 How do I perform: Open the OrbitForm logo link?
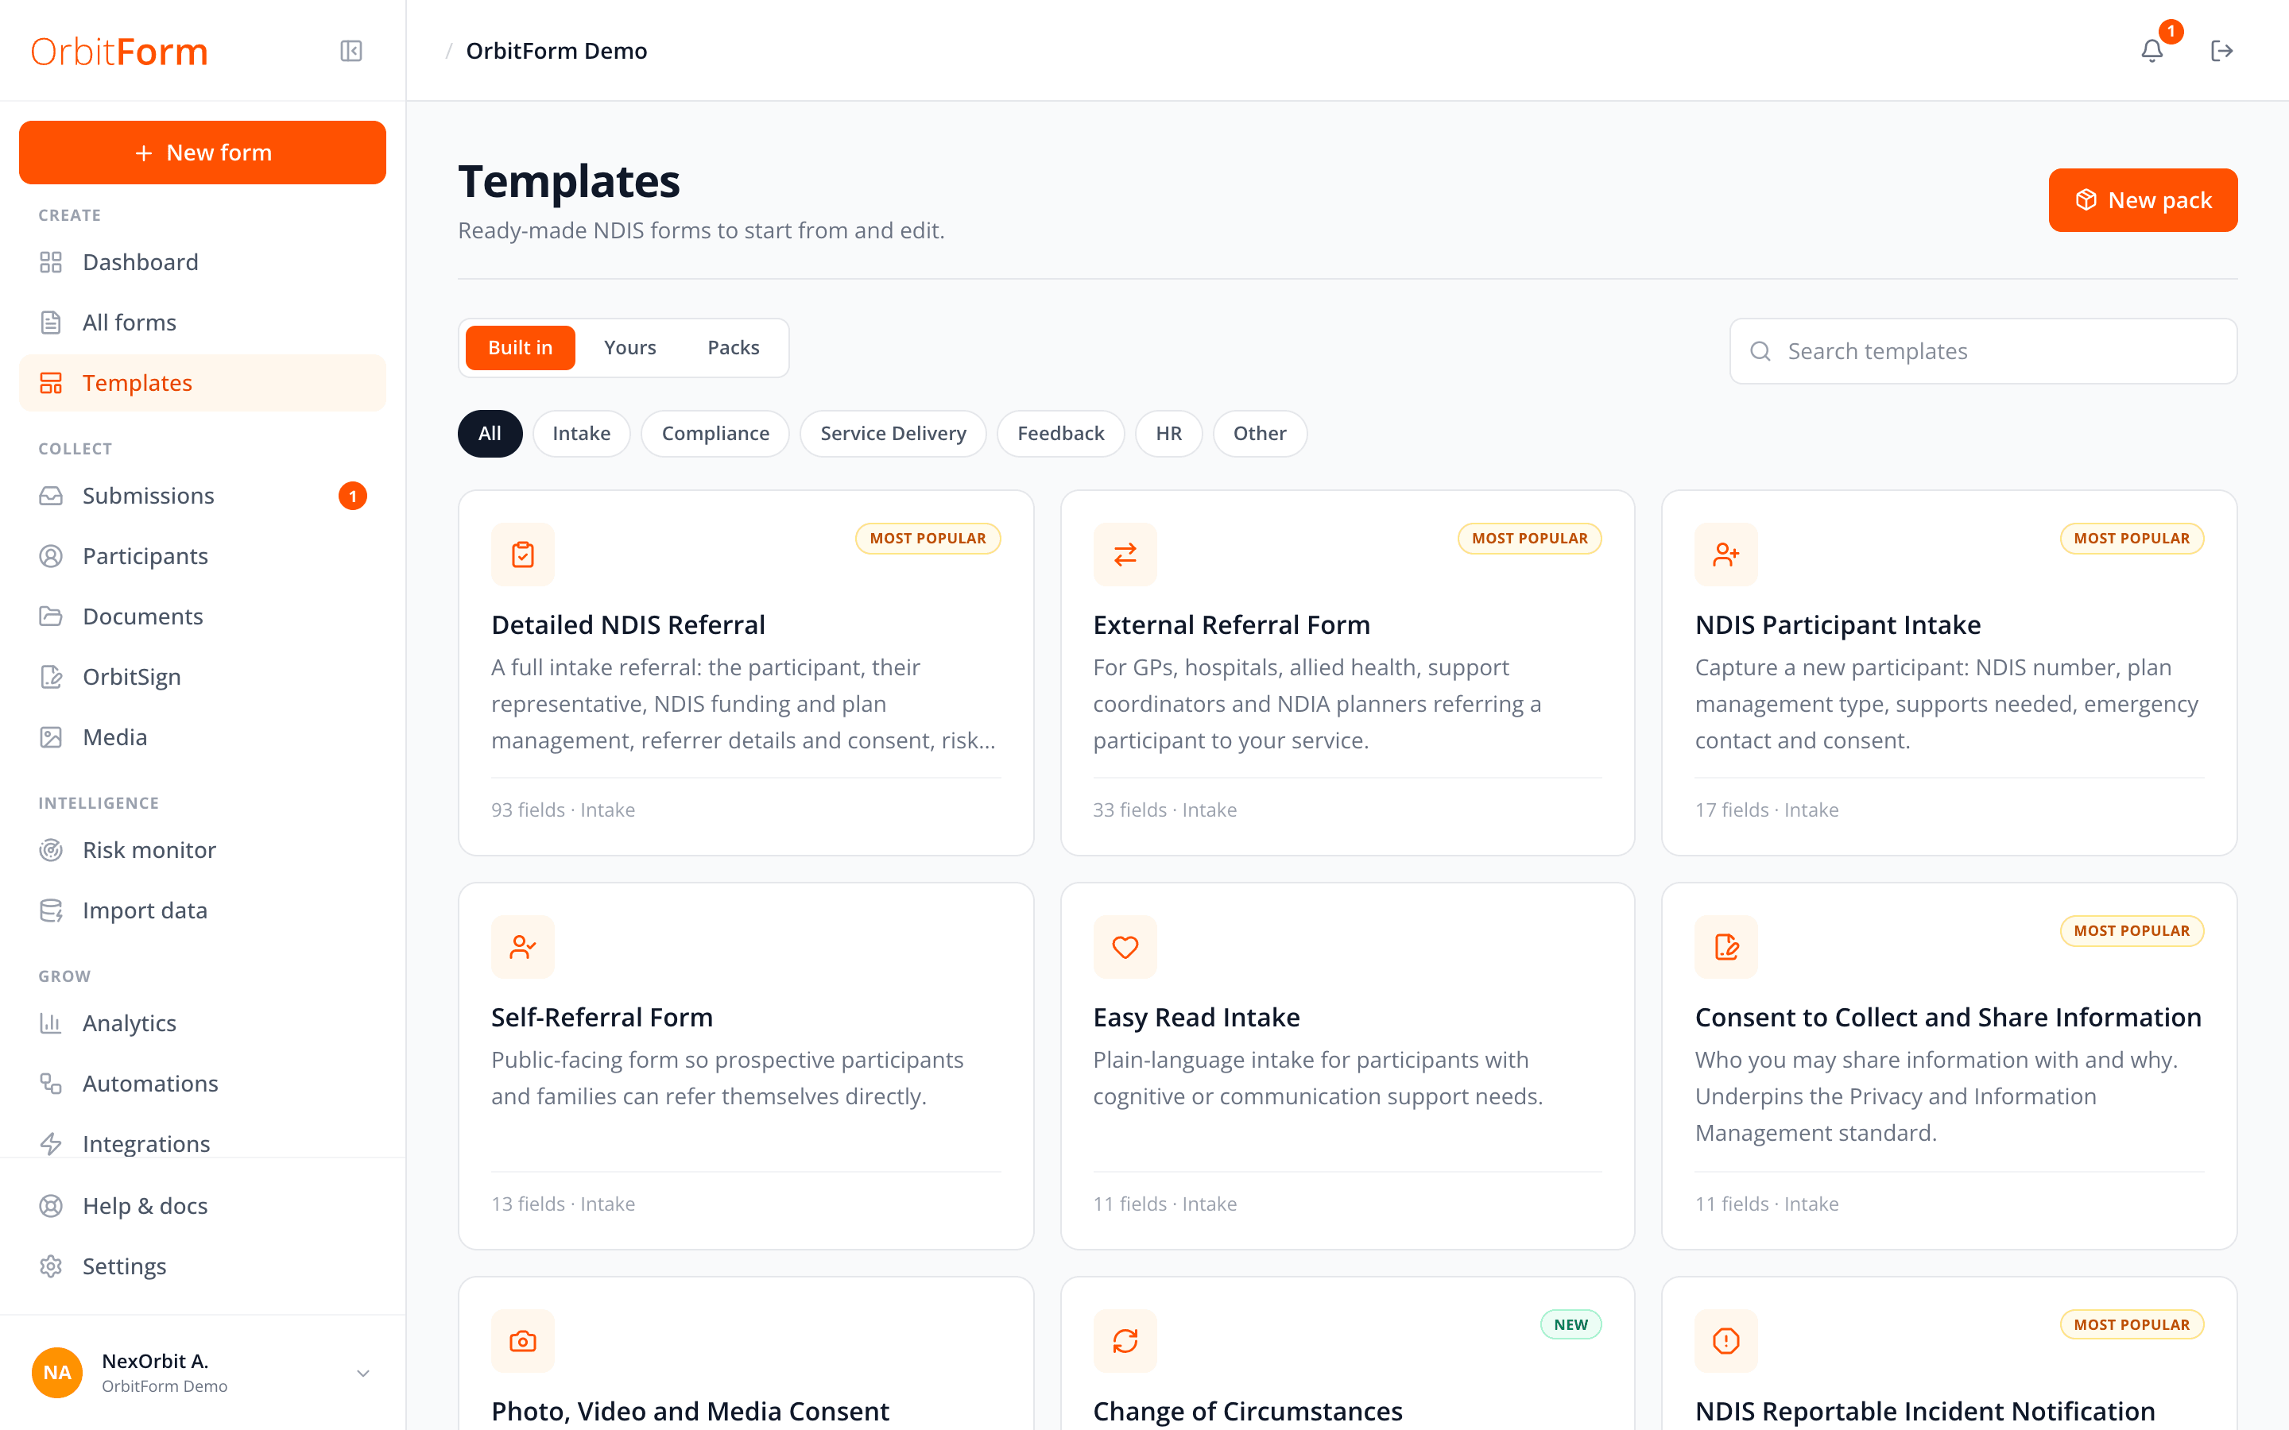[x=119, y=51]
